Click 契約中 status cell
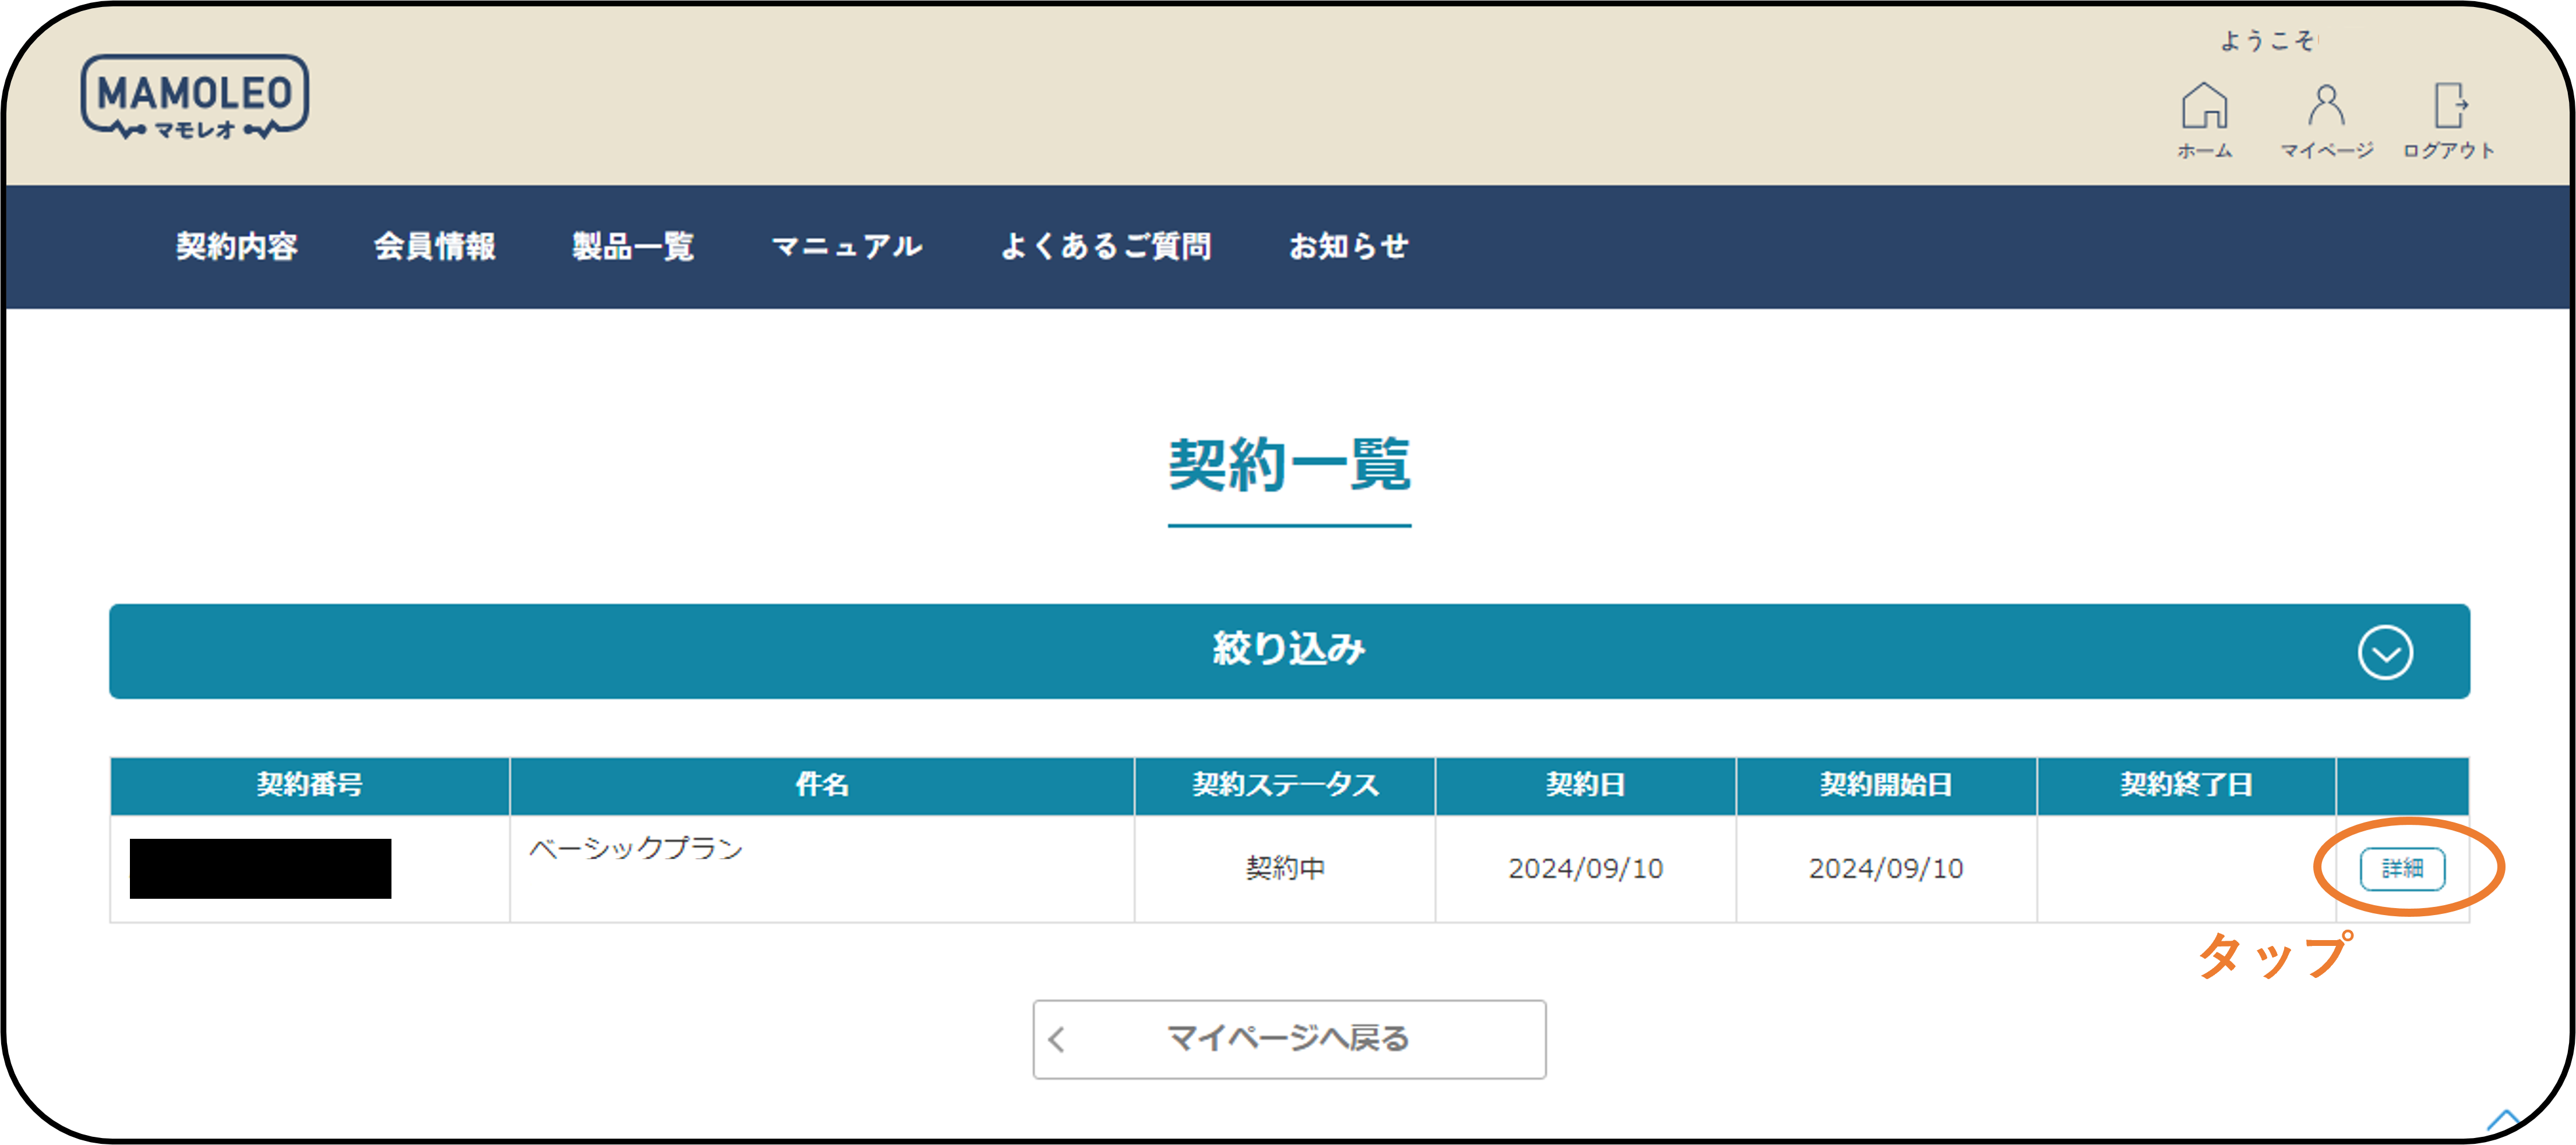2576x1145 pixels. (x=1285, y=869)
